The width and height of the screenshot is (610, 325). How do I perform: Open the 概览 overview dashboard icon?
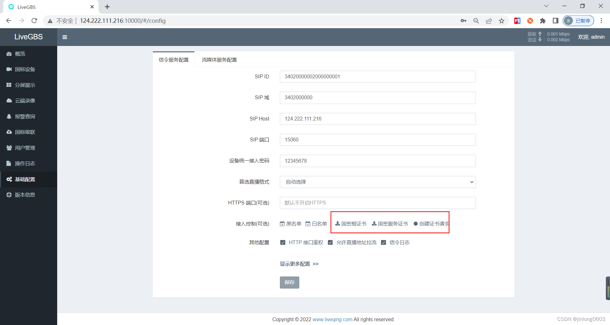coord(9,54)
